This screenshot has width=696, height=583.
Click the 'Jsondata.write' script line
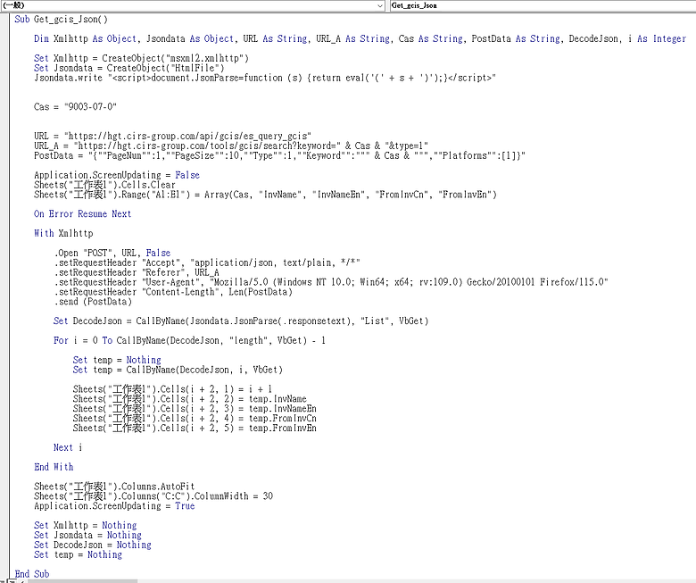(x=264, y=78)
